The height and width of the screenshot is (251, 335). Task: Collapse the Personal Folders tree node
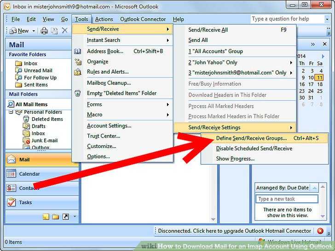(x=11, y=112)
